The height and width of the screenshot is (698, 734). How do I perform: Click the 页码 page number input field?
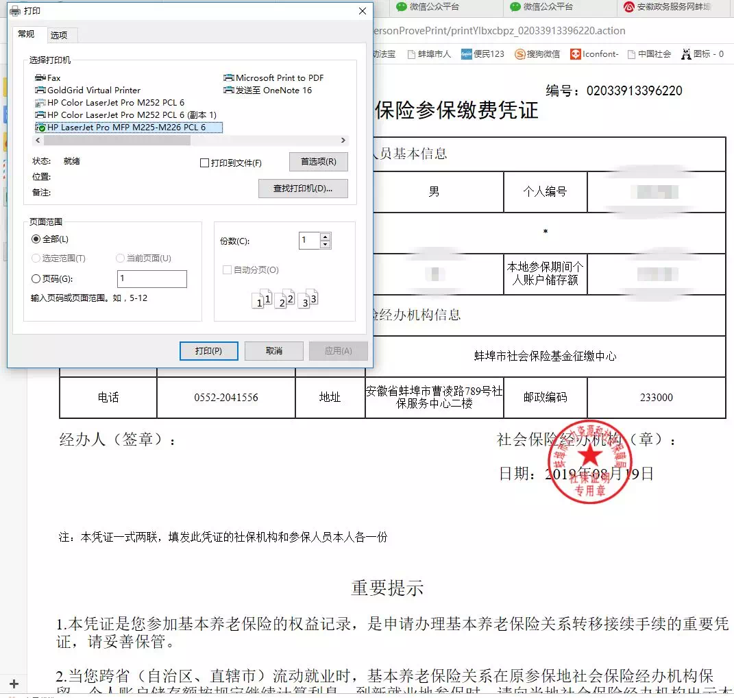click(x=151, y=279)
